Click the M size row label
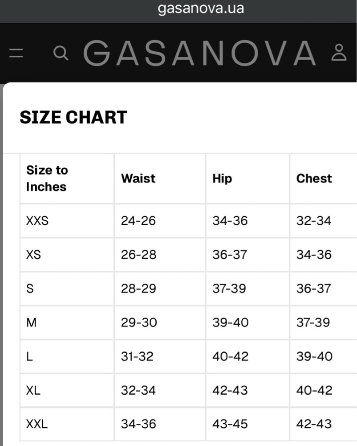Viewport: 357px width, 446px height. (x=31, y=322)
